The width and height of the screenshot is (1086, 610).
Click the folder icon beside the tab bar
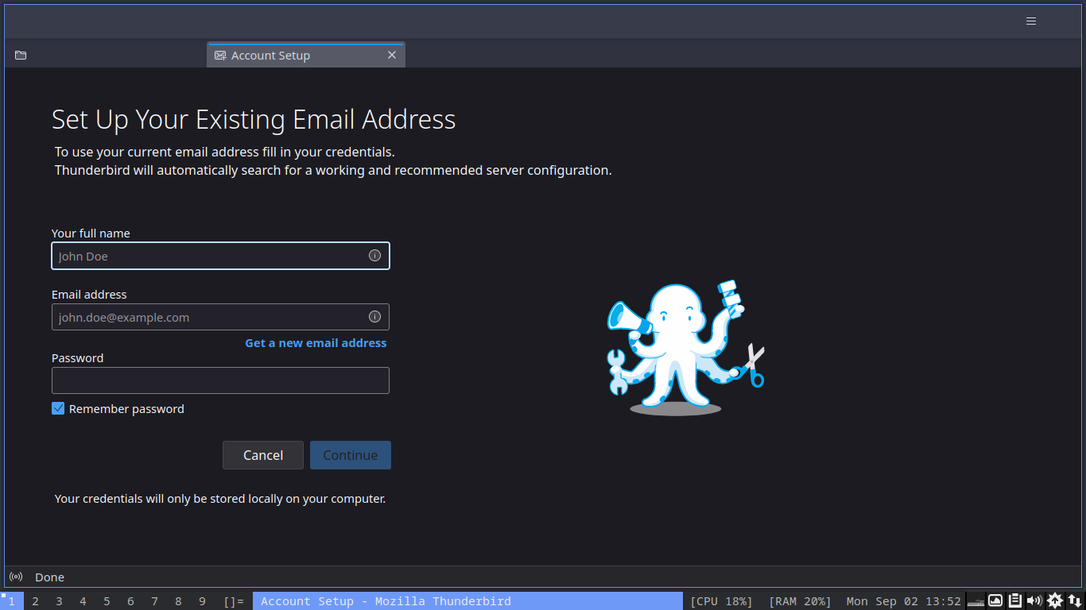pos(21,55)
